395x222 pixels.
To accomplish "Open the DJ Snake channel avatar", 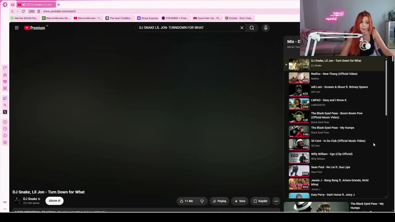I will 17,201.
